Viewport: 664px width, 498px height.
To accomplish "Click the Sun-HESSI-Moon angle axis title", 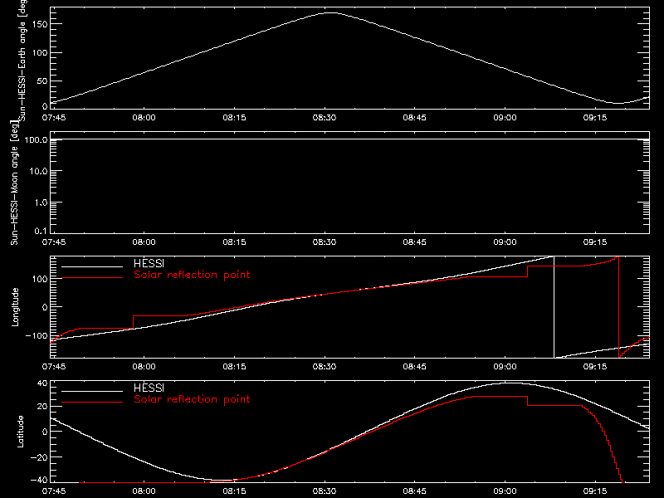I will click(14, 183).
